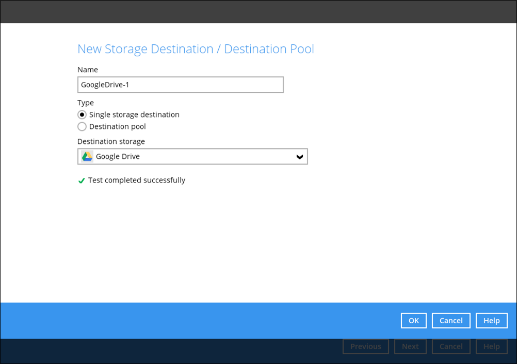This screenshot has height=364, width=517.
Task: Click the dimmed Cancel button in bottom bar
Action: click(x=451, y=346)
